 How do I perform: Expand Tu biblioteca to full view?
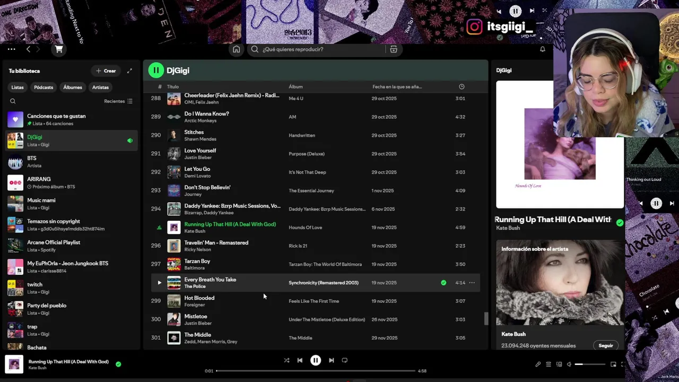point(129,71)
